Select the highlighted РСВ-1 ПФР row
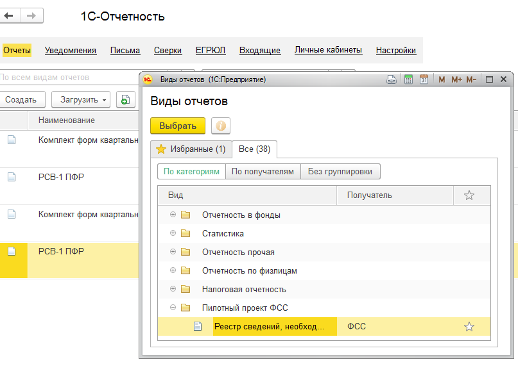This screenshot has height=371, width=518. tap(69, 261)
